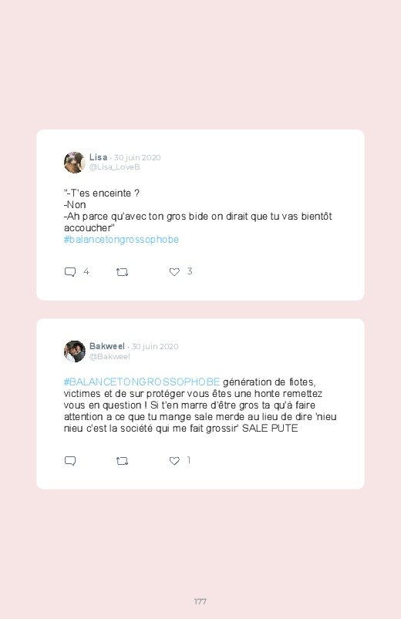This screenshot has width=401, height=619.
Task: Click the date 30 juin 2020 on Bakweel's tweet
Action: pos(155,346)
